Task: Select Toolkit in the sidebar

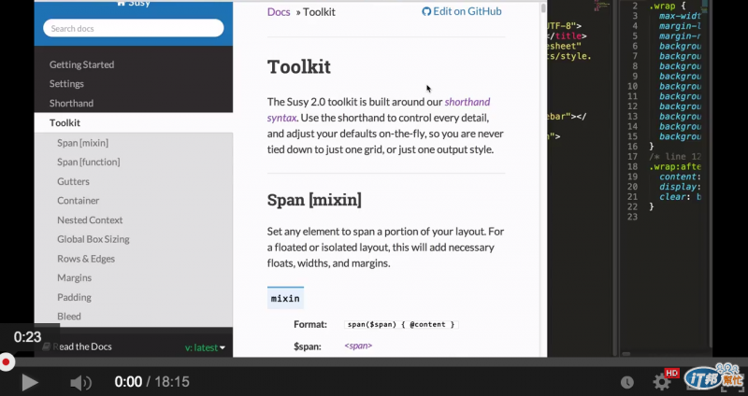Action: click(65, 122)
